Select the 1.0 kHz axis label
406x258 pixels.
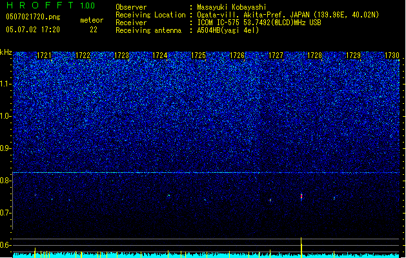(5, 116)
